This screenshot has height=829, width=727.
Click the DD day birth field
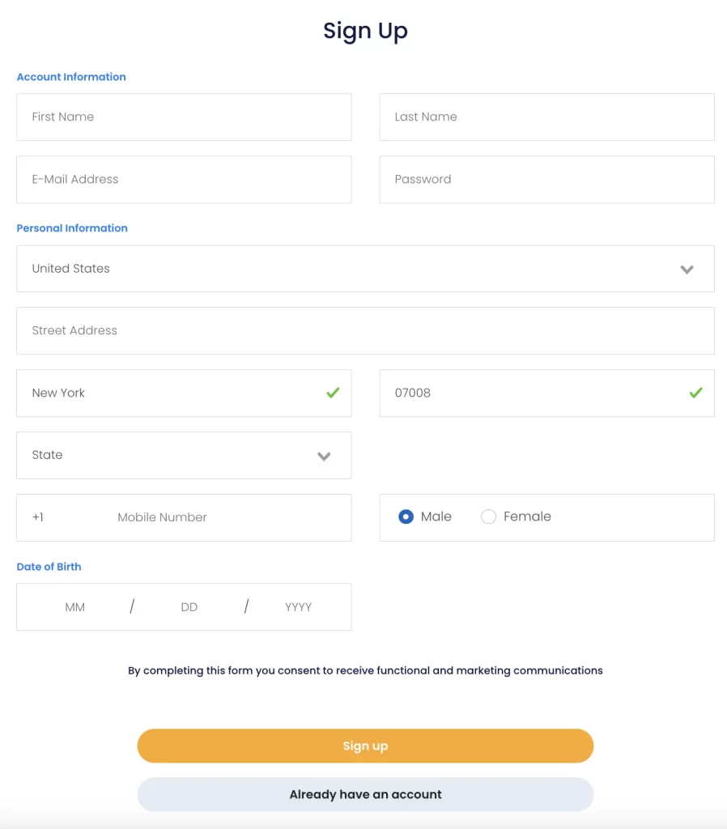tap(189, 607)
